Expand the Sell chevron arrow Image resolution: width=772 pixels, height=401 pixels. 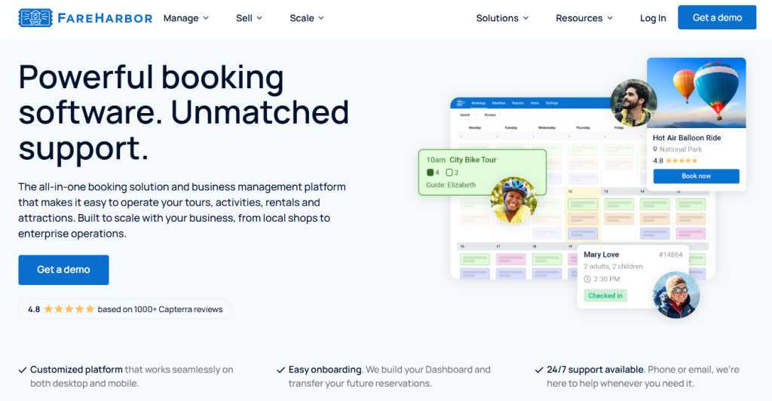tap(259, 18)
